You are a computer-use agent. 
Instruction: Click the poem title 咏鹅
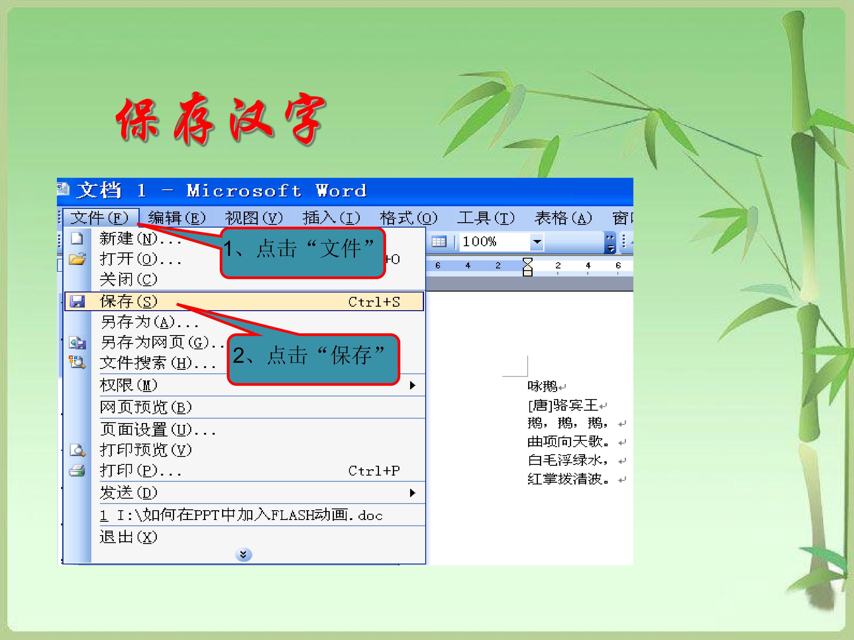542,386
